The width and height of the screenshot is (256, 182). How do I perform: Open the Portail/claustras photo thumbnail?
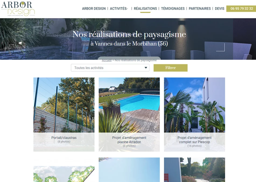pos(64,105)
